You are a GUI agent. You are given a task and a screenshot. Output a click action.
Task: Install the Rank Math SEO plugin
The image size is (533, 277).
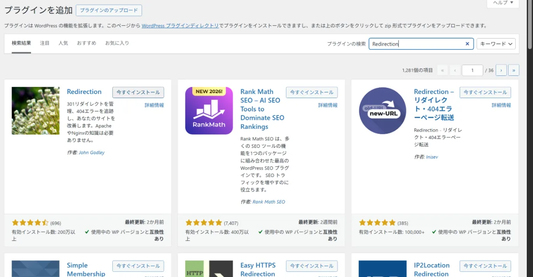click(x=312, y=92)
